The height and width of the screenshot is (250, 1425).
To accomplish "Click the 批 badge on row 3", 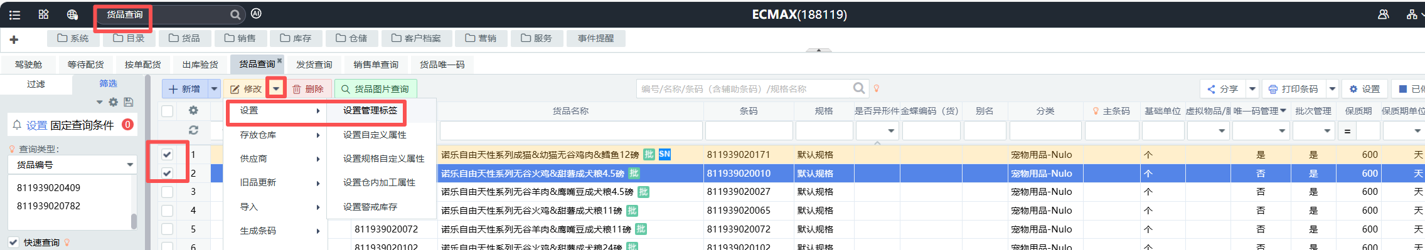I will 643,192.
